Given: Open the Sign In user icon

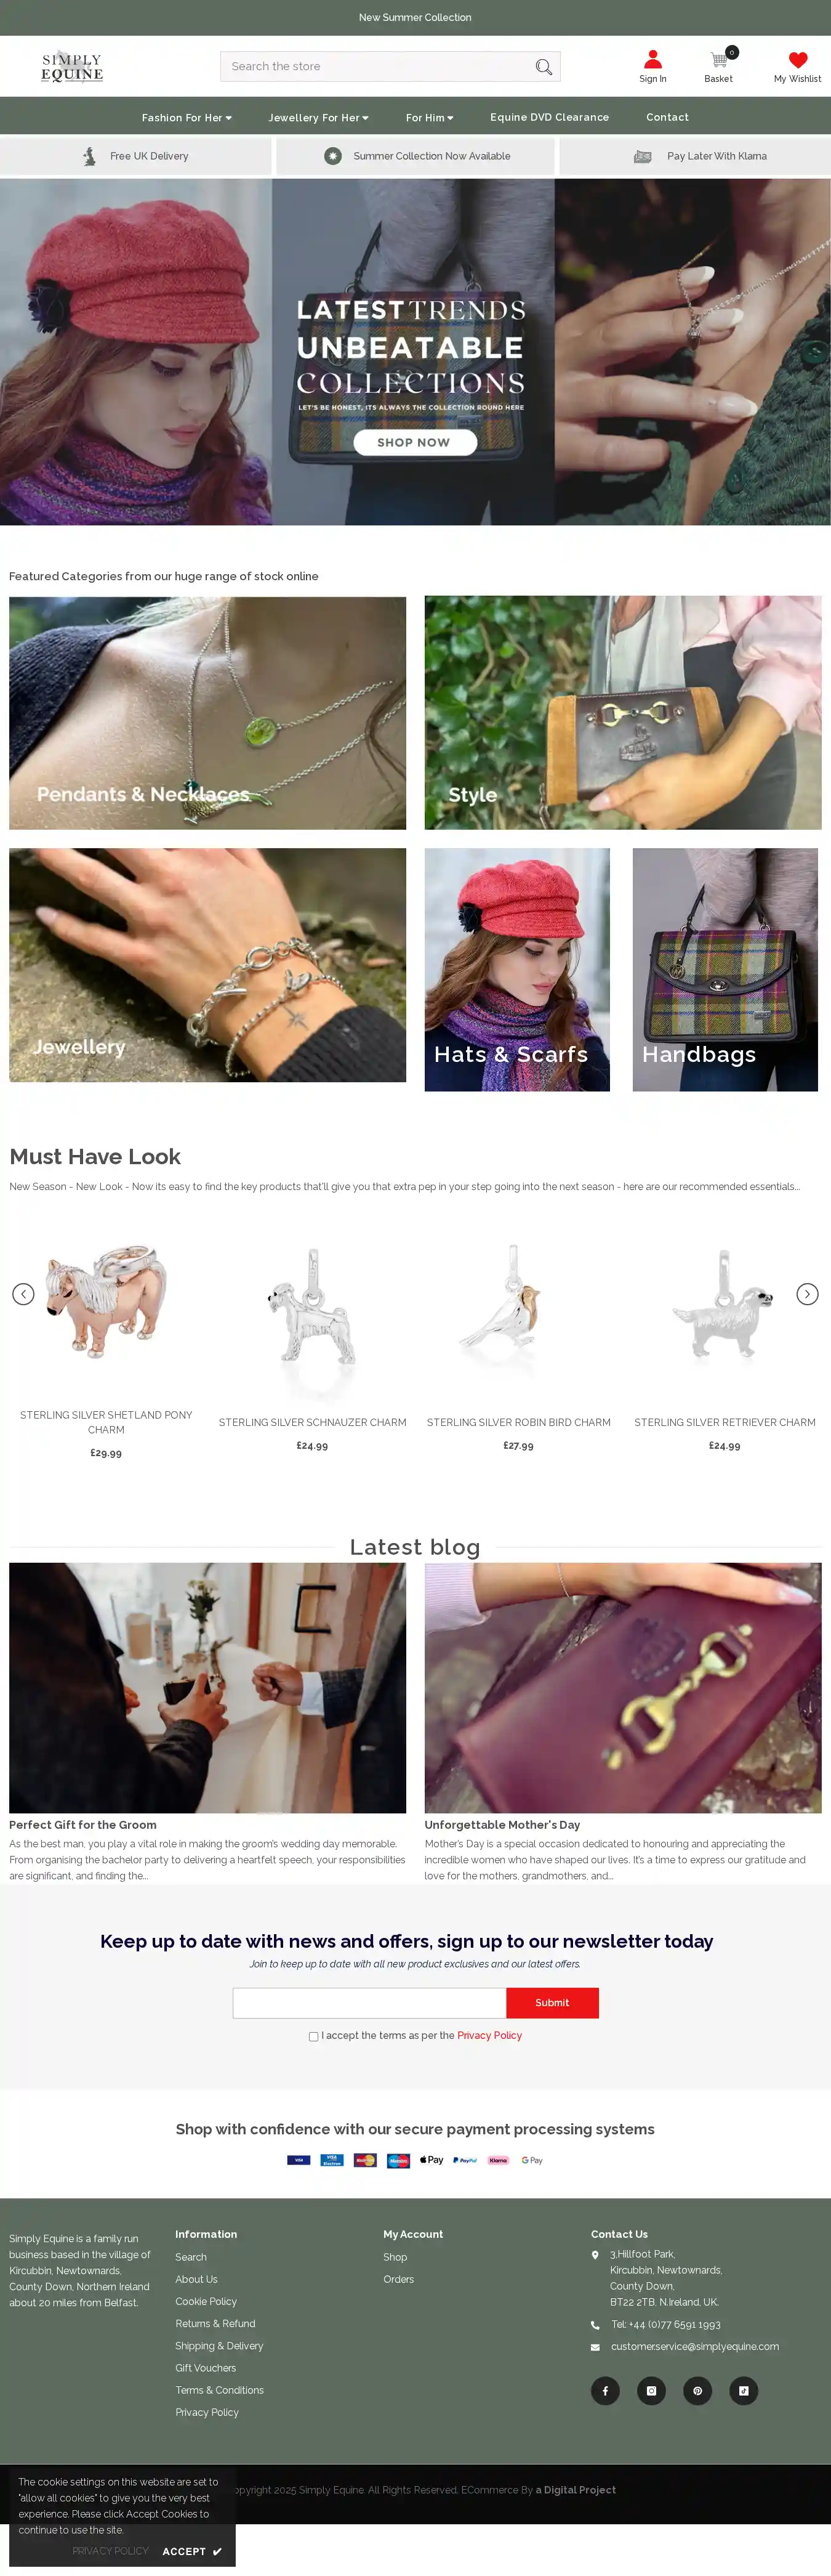Looking at the screenshot, I should 652,60.
